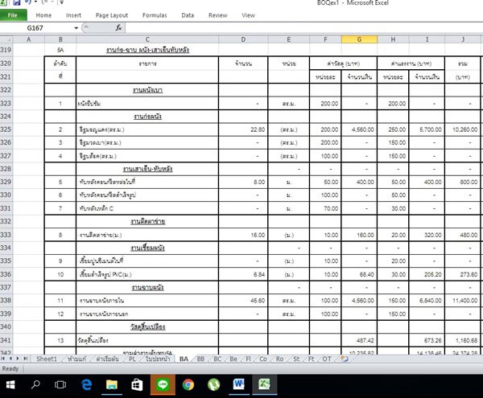The image size is (483, 398).
Task: Launch Microsoft Edge from taskbar
Action: point(86,385)
